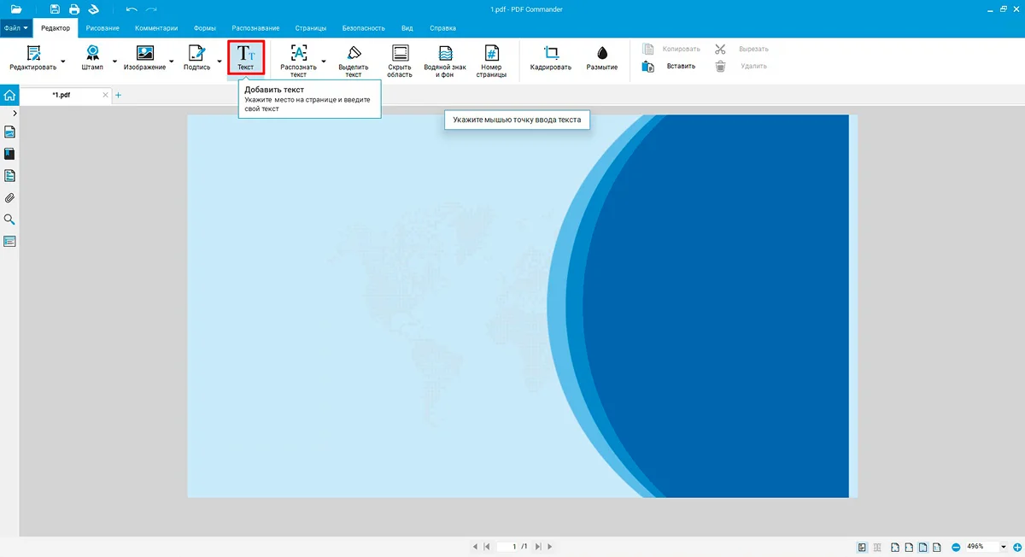The width and height of the screenshot is (1025, 557).
Task: Select the Выделить текст highlighter tool
Action: [354, 58]
